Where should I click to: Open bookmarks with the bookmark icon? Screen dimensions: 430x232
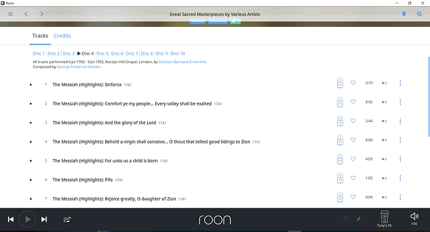404,14
